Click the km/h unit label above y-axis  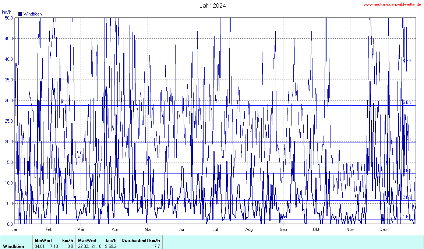(x=7, y=12)
